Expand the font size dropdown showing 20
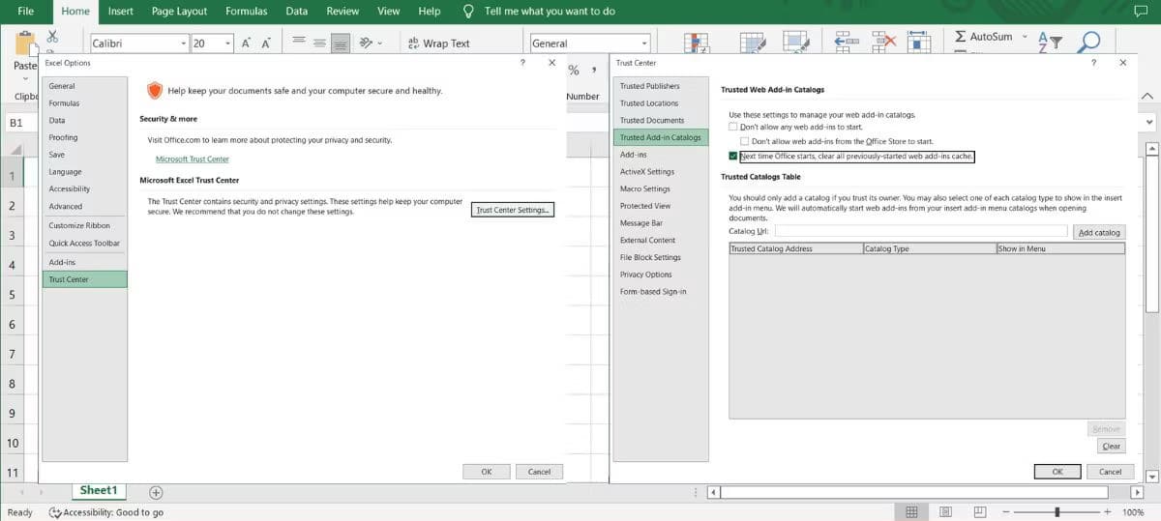This screenshot has width=1161, height=521. point(228,43)
